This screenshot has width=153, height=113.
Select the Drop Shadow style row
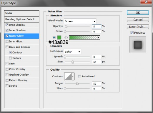coord(21,25)
